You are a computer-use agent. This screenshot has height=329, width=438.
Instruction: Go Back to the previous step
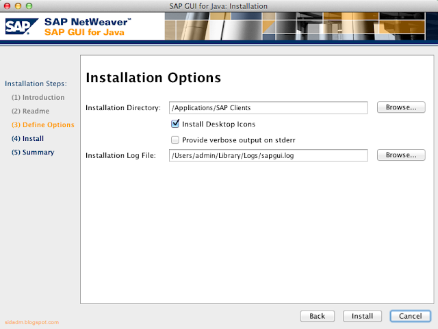[x=318, y=316]
